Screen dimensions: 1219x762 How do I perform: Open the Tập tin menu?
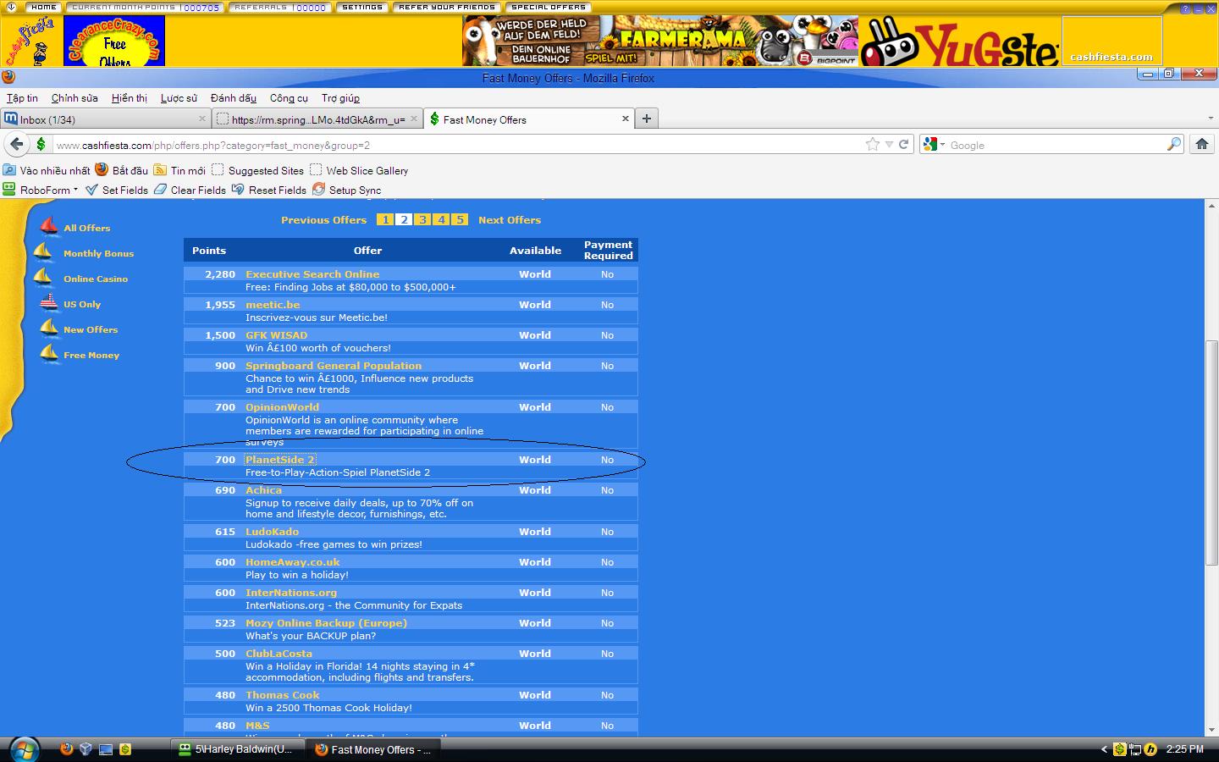(x=22, y=98)
